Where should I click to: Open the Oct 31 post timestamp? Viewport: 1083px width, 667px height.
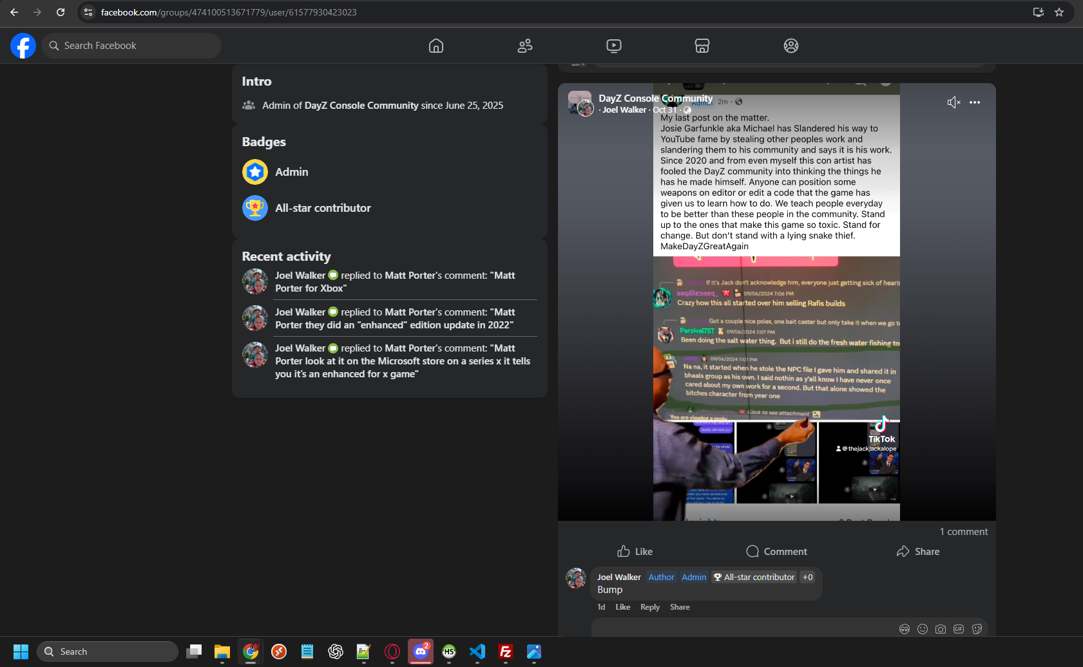click(665, 110)
